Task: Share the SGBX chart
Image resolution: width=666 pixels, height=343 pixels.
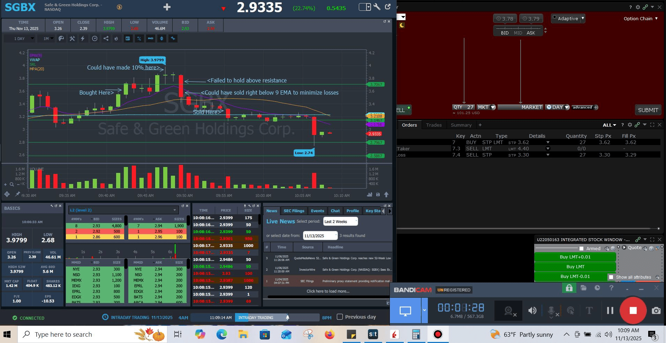Action: pyautogui.click(x=106, y=39)
